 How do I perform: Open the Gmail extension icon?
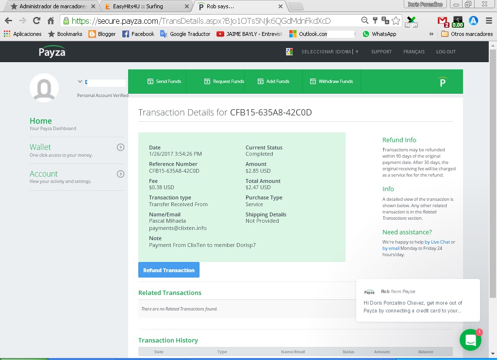click(443, 21)
